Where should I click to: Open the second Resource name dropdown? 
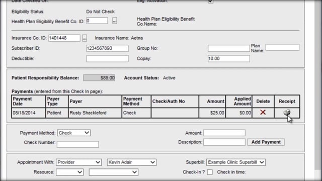click(114, 172)
